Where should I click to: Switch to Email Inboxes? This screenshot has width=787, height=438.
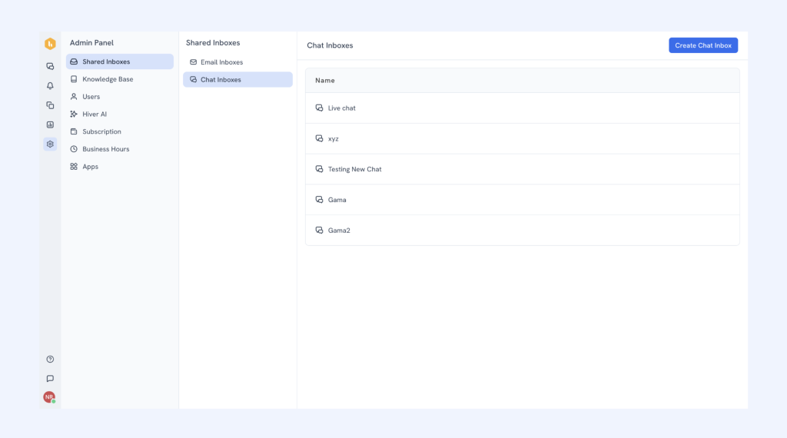pos(221,62)
